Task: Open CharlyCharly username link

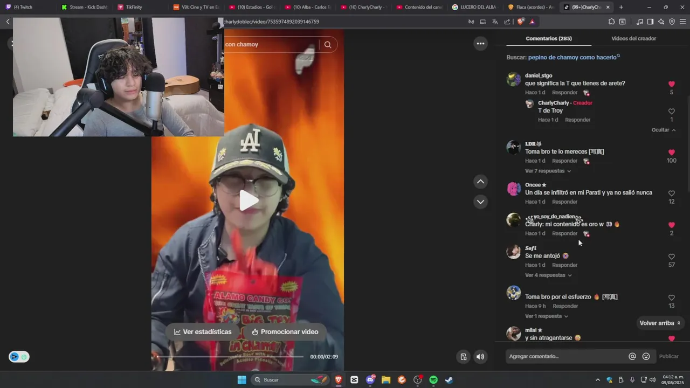Action: click(553, 103)
